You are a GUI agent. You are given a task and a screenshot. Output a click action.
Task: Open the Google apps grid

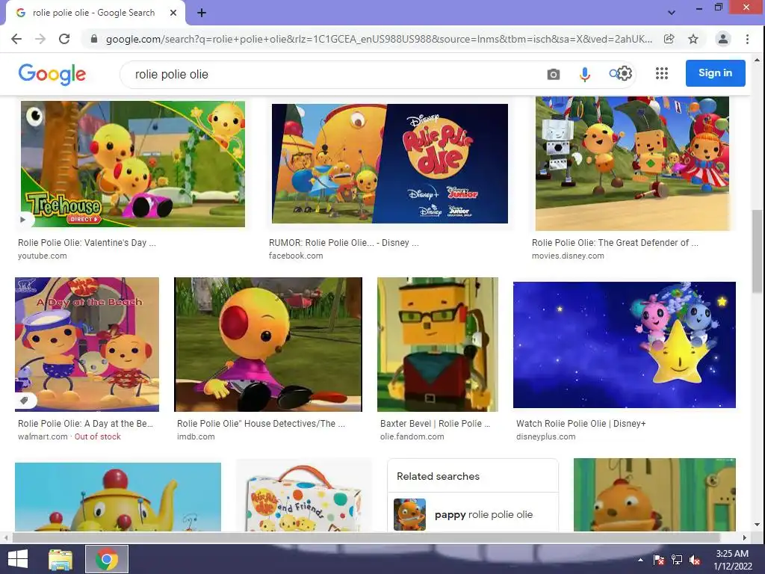point(662,73)
